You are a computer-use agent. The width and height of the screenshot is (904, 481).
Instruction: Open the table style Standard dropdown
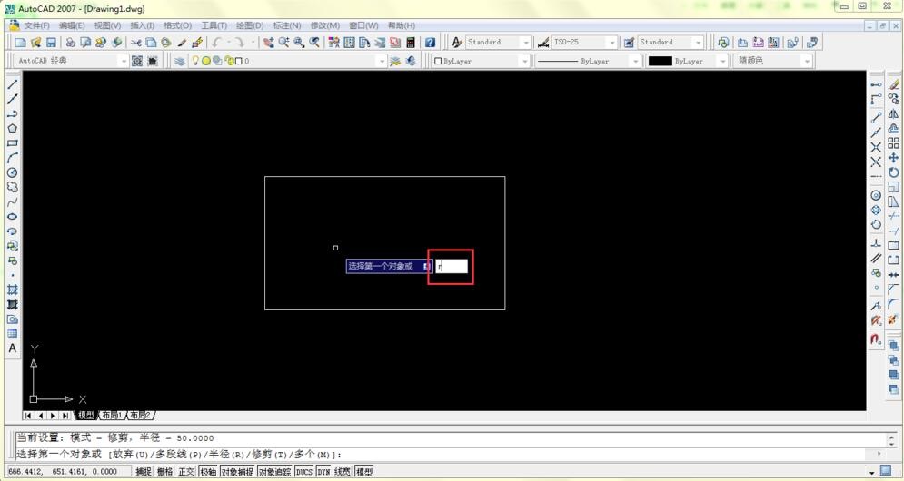(698, 42)
